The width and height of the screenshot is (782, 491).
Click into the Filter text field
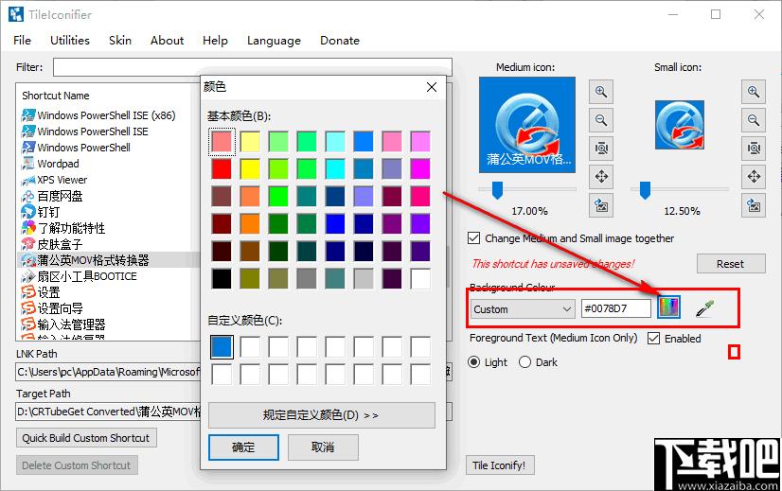[253, 67]
